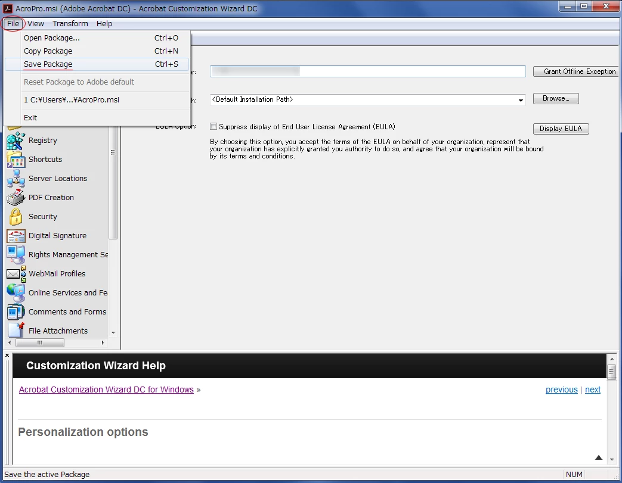The width and height of the screenshot is (622, 483).
Task: Click help pane scroll down arrow
Action: tap(612, 460)
